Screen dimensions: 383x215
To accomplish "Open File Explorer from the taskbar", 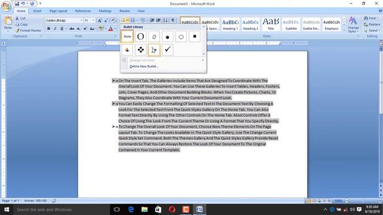I will (x=144, y=210).
